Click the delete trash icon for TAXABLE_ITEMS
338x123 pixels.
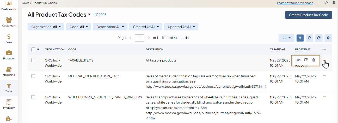click(x=314, y=60)
